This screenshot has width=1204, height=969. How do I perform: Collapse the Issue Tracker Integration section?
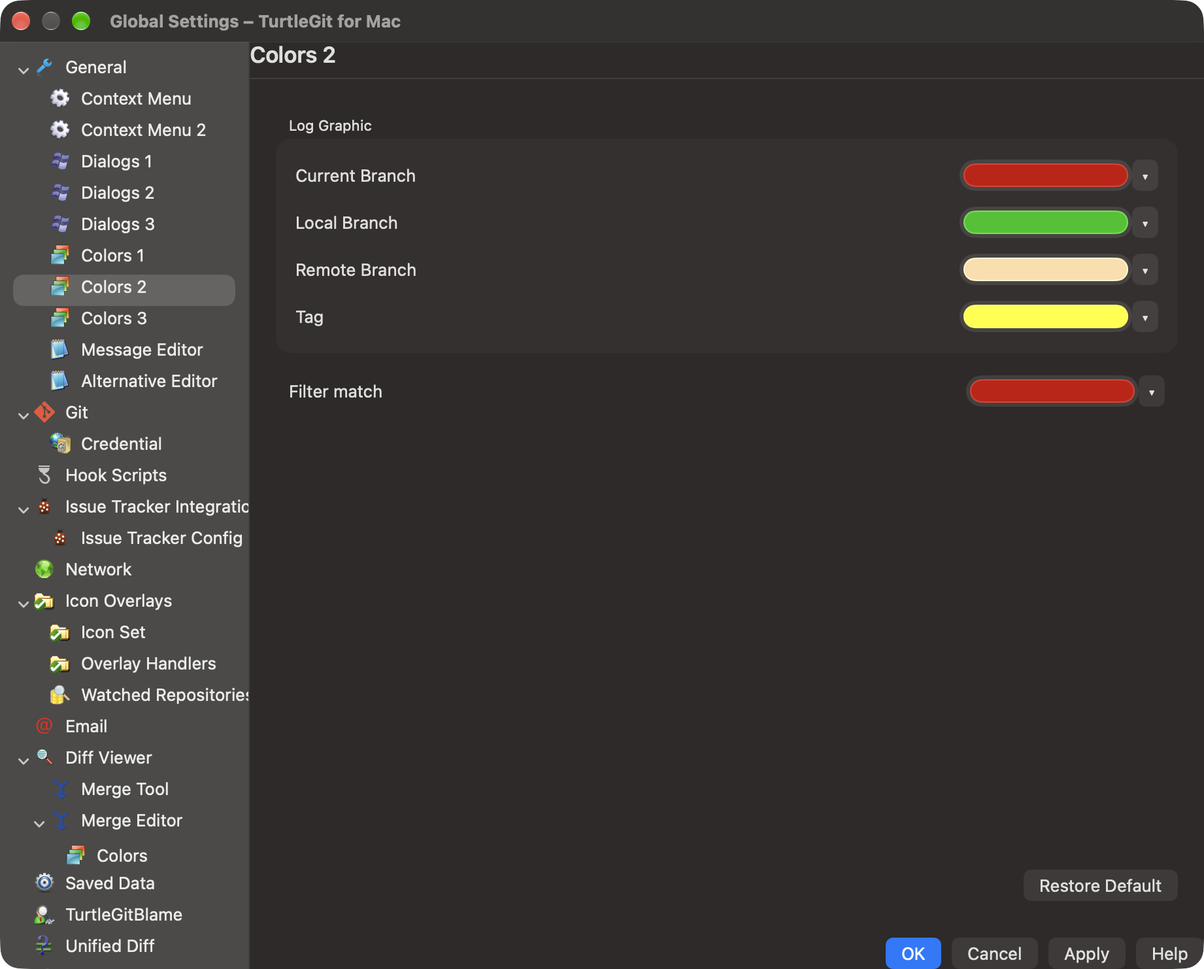[x=24, y=509]
